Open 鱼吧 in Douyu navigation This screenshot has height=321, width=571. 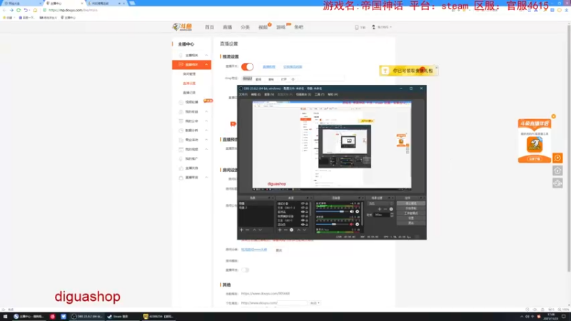click(x=298, y=27)
